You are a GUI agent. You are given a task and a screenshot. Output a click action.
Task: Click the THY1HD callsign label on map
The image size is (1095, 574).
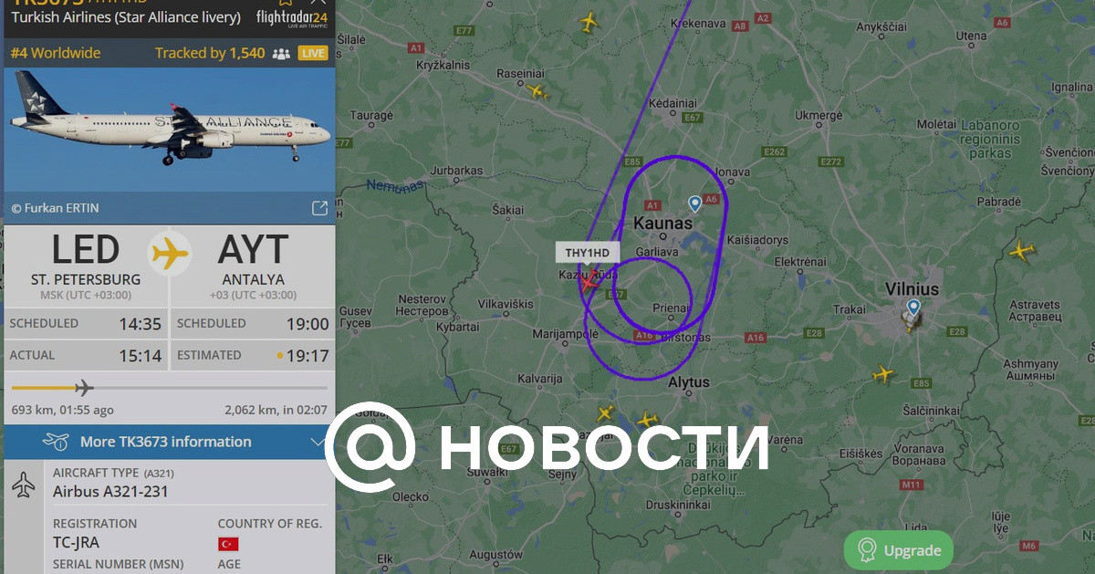[588, 253]
